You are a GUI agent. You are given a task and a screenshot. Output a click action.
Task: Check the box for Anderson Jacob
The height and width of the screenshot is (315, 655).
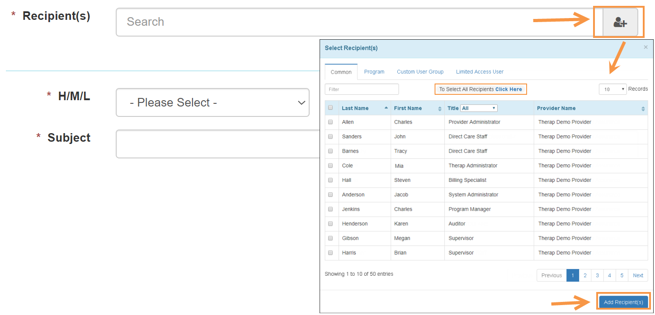coord(330,195)
